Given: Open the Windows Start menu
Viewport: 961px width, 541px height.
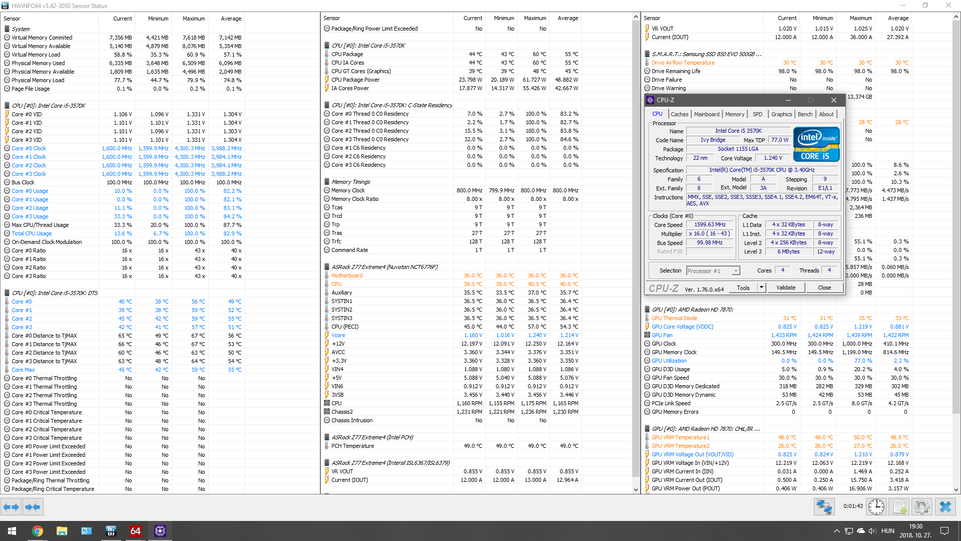Looking at the screenshot, I should (x=12, y=531).
